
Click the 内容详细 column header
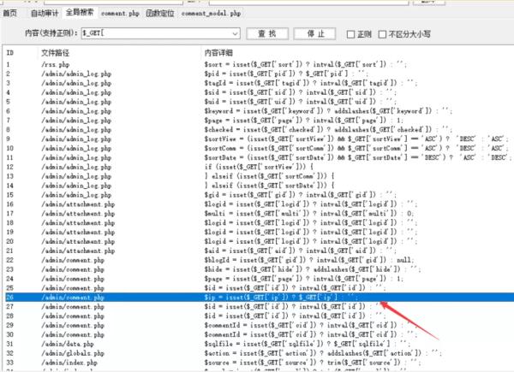[x=218, y=53]
